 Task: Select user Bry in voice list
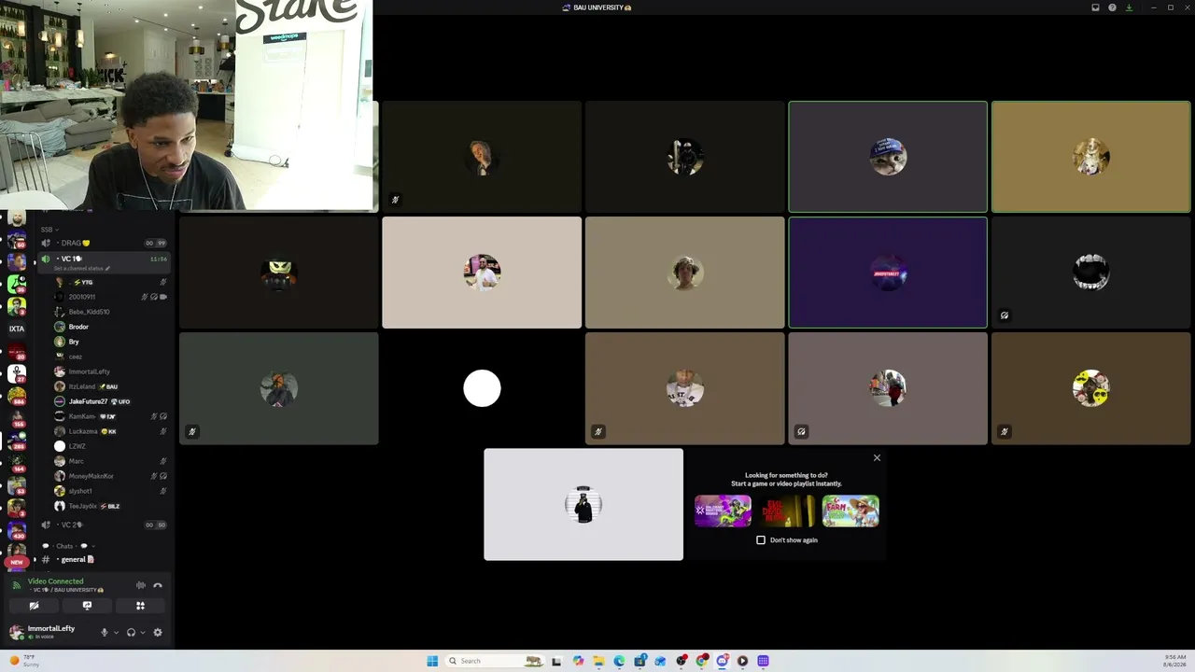pos(110,342)
